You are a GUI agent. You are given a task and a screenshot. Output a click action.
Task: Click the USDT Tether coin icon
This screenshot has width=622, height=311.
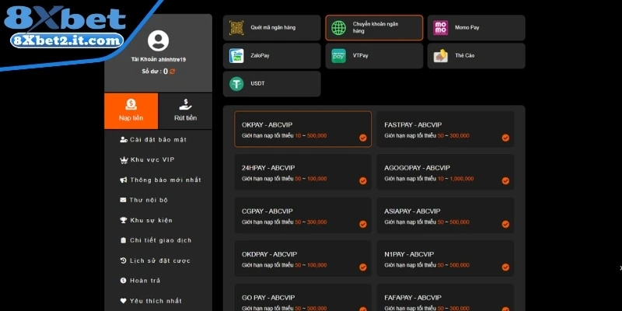tap(236, 84)
